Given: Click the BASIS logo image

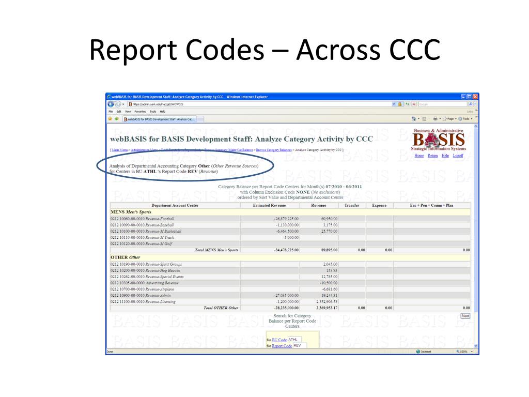Looking at the screenshot, I should pos(439,140).
